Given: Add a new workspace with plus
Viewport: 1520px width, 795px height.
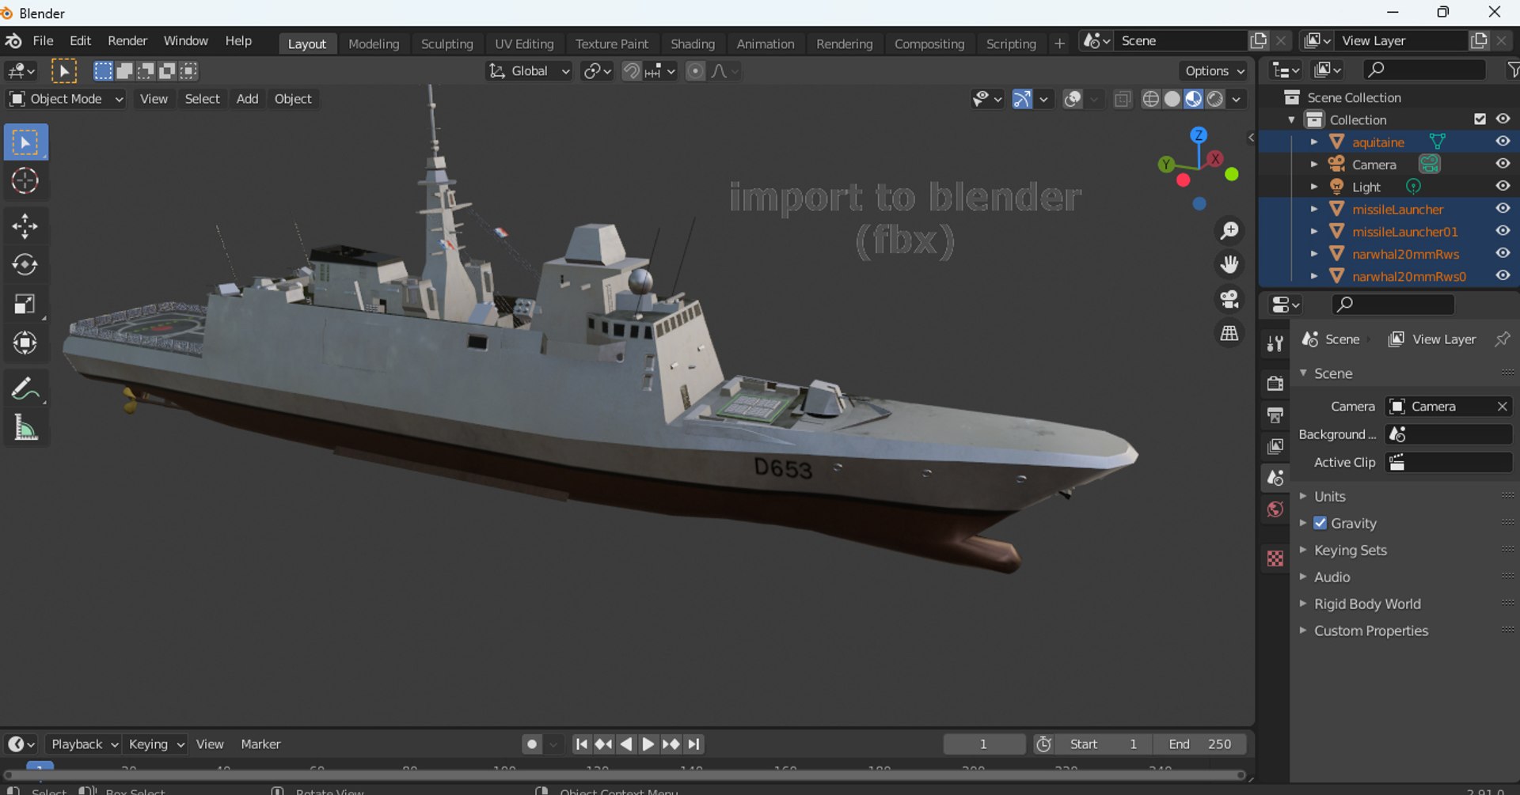Looking at the screenshot, I should click(1059, 44).
